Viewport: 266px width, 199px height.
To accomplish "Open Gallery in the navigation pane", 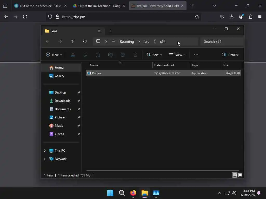I will pos(61,76).
